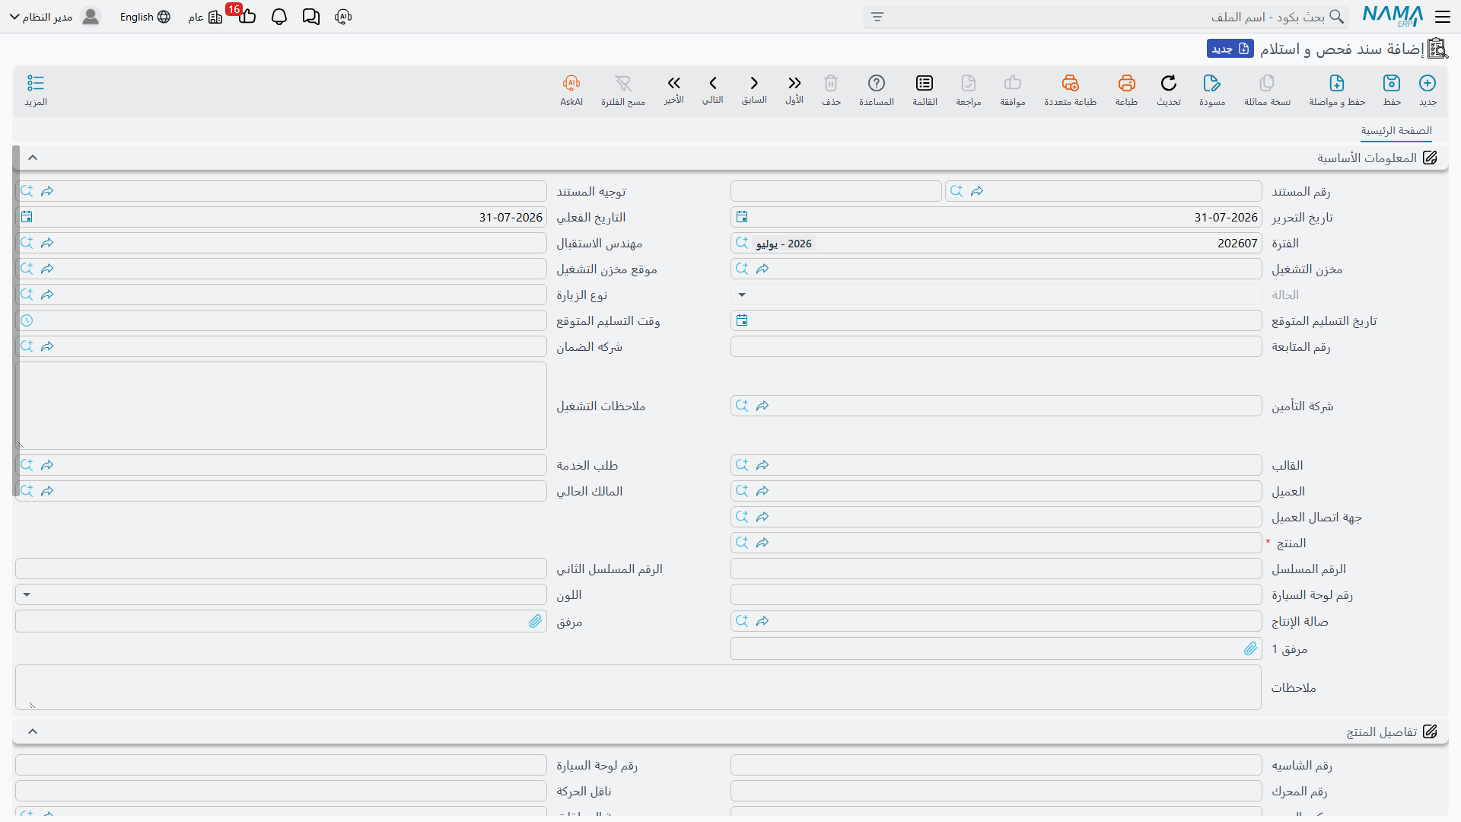Click the رقم المحرك input field
The height and width of the screenshot is (822, 1461).
(x=996, y=791)
